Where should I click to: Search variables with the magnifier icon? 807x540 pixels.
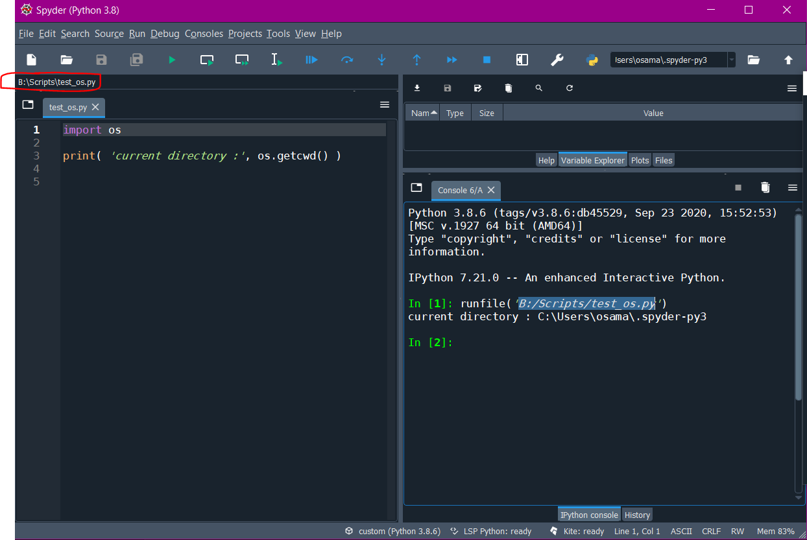(539, 88)
